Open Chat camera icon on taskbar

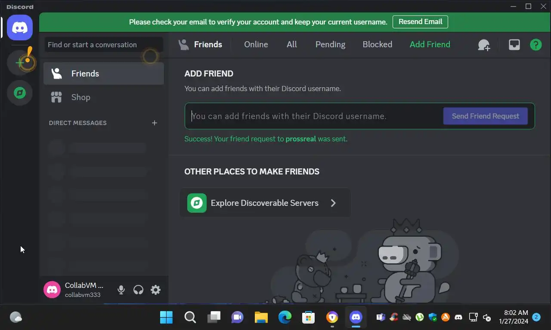(x=237, y=318)
